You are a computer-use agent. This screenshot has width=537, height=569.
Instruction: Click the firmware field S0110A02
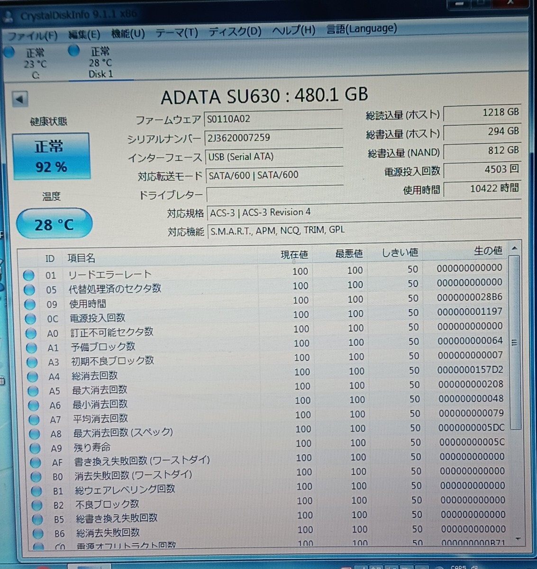274,119
